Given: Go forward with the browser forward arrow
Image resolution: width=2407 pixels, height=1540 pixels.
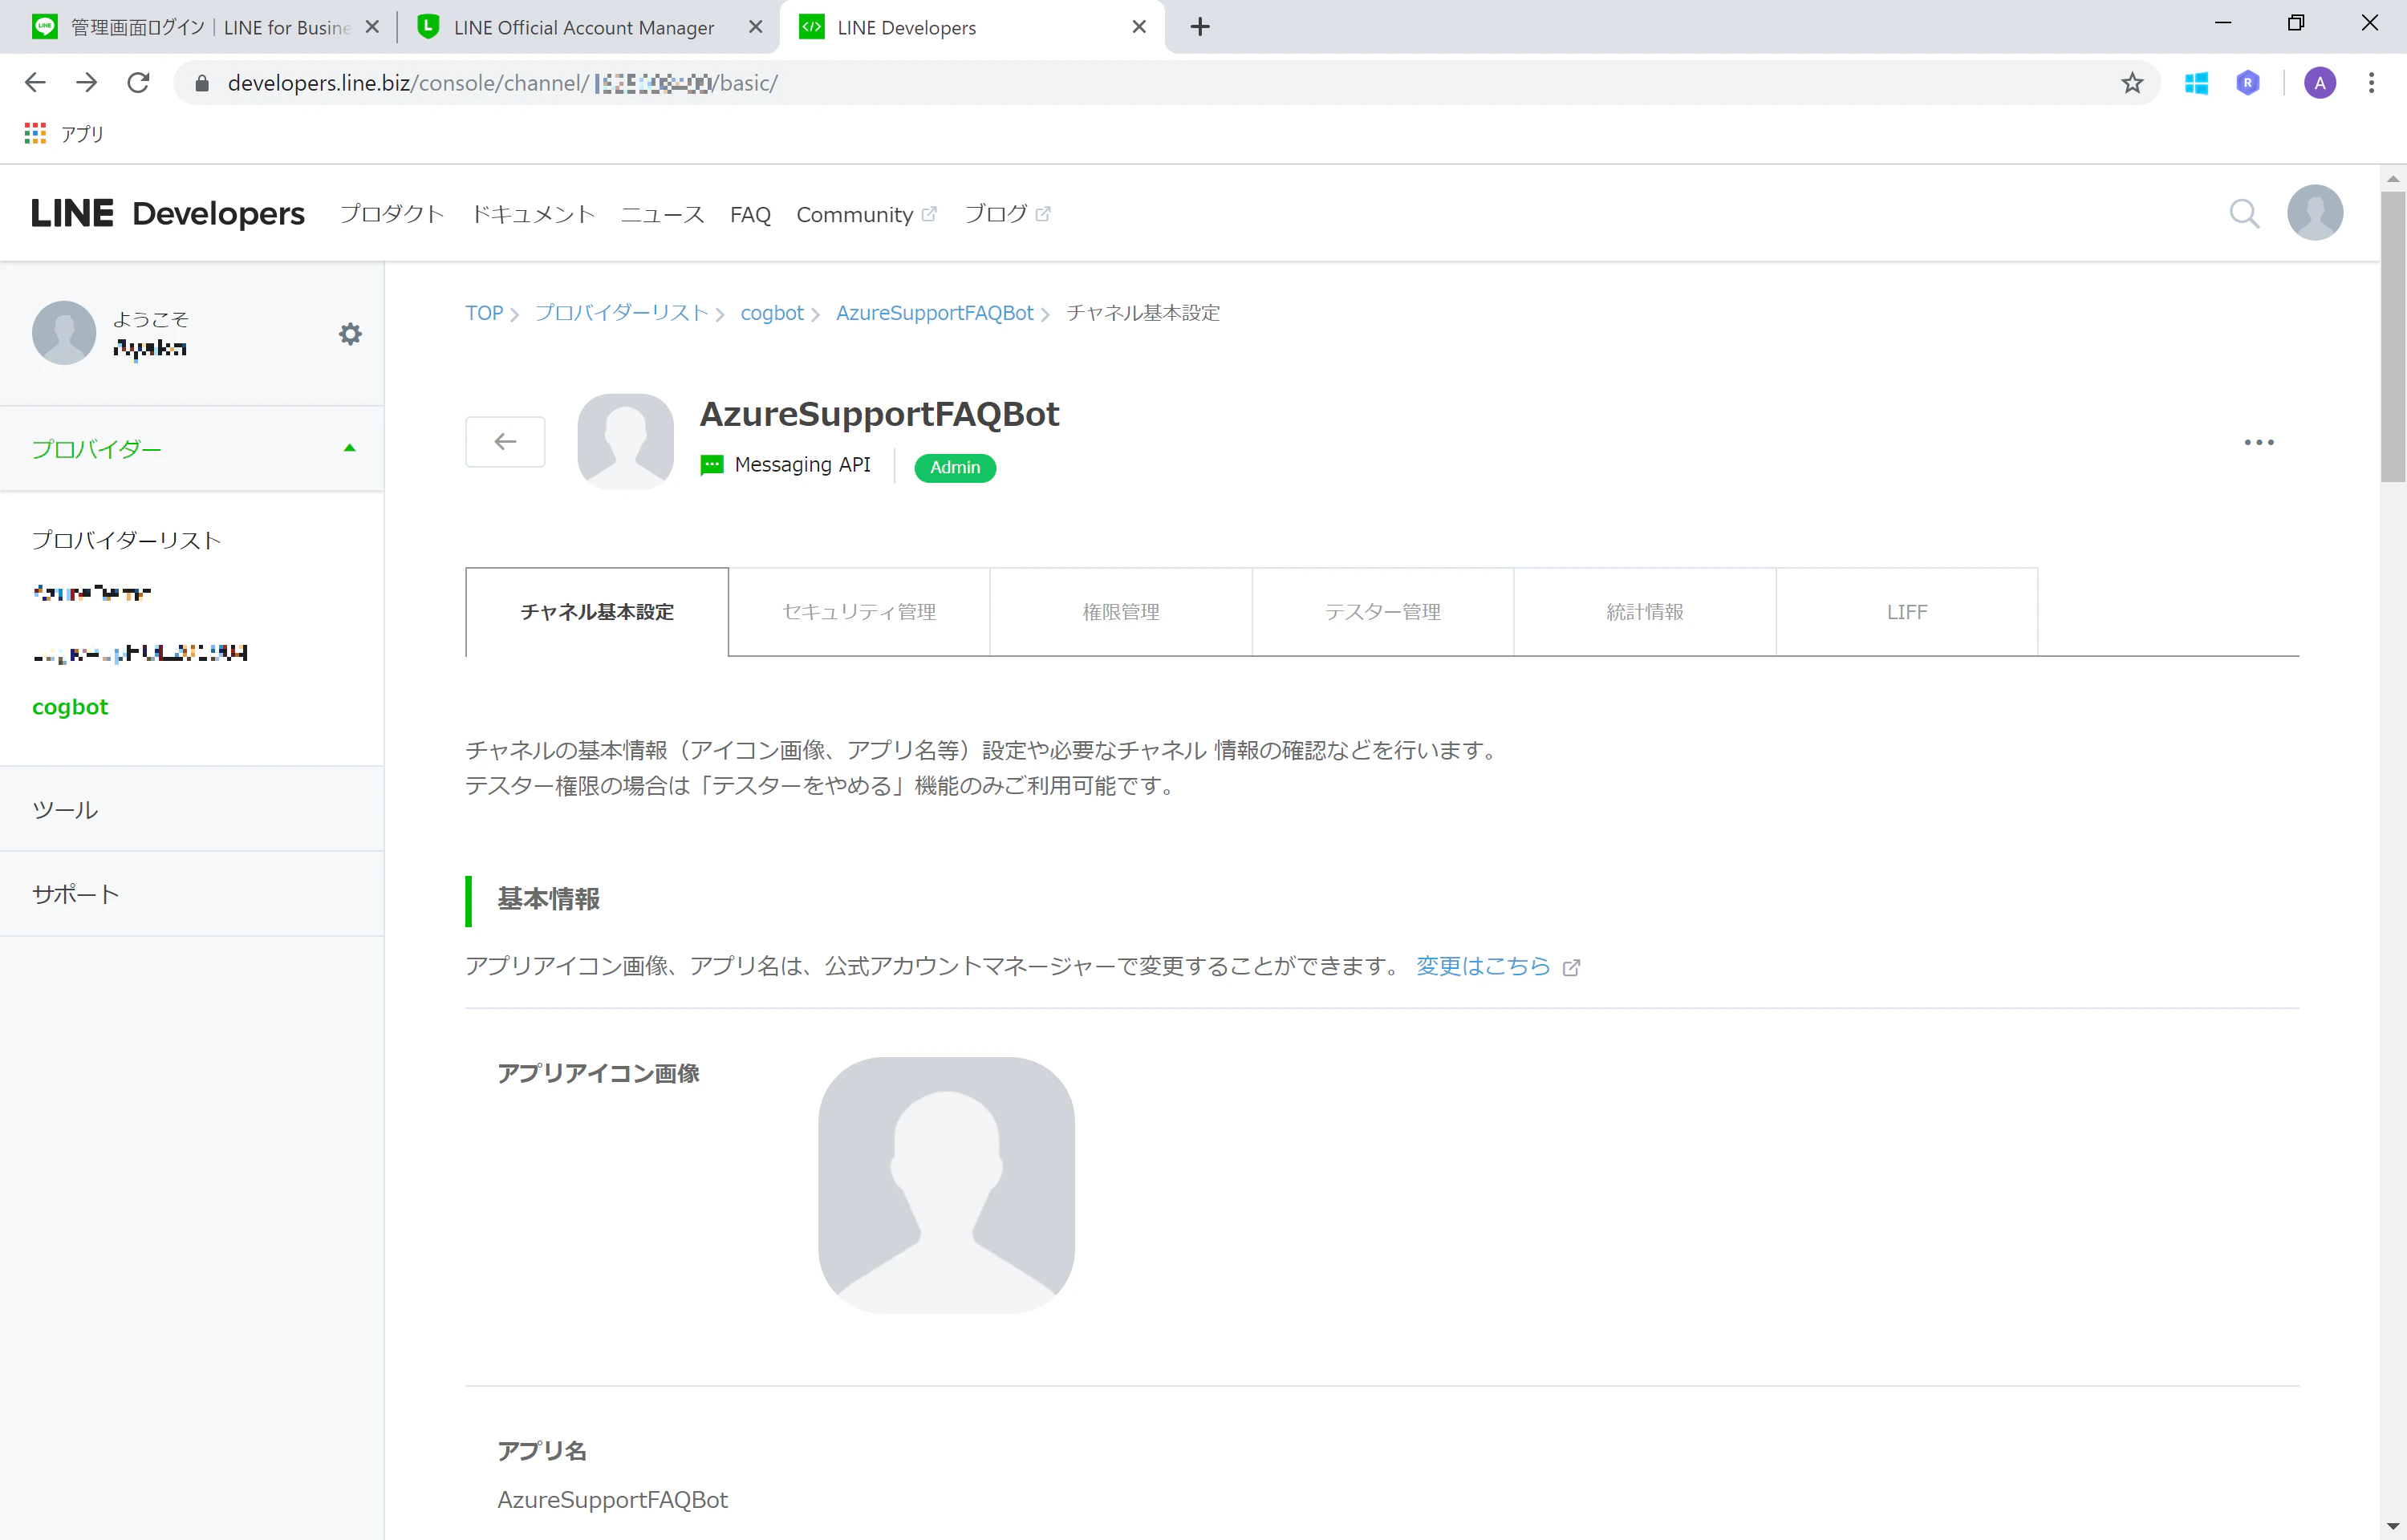Looking at the screenshot, I should coord(87,83).
